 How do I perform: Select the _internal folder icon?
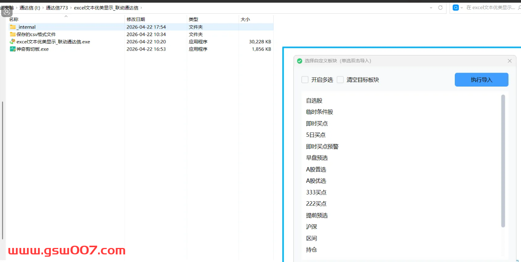[x=13, y=27]
